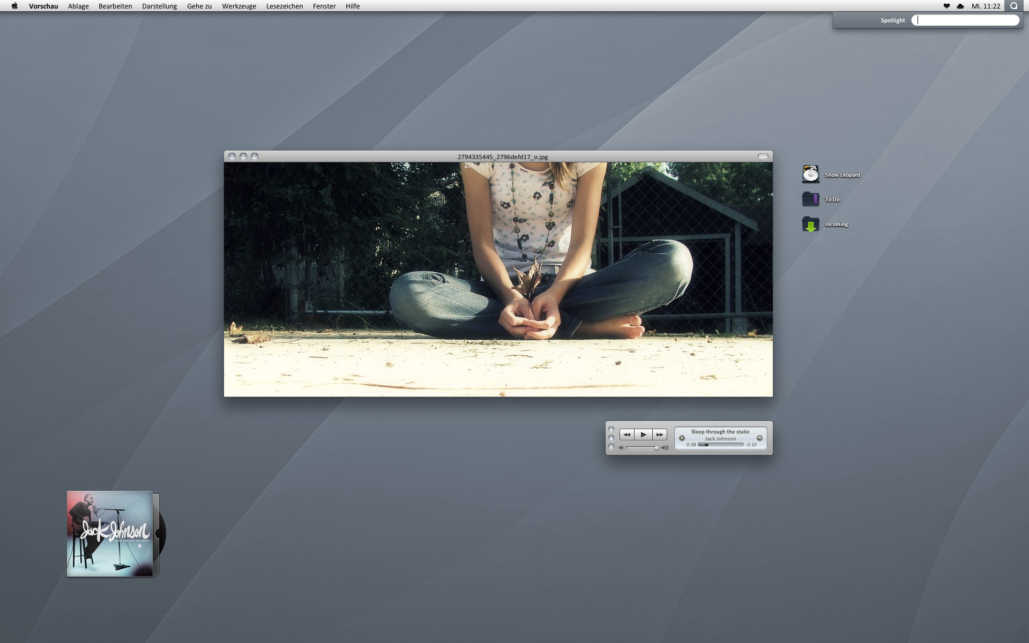The height and width of the screenshot is (643, 1029).
Task: Click the artist name Jack Johnson
Action: coord(720,438)
